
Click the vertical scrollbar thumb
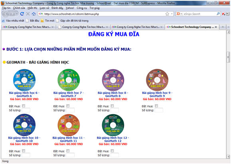click(x=228, y=57)
